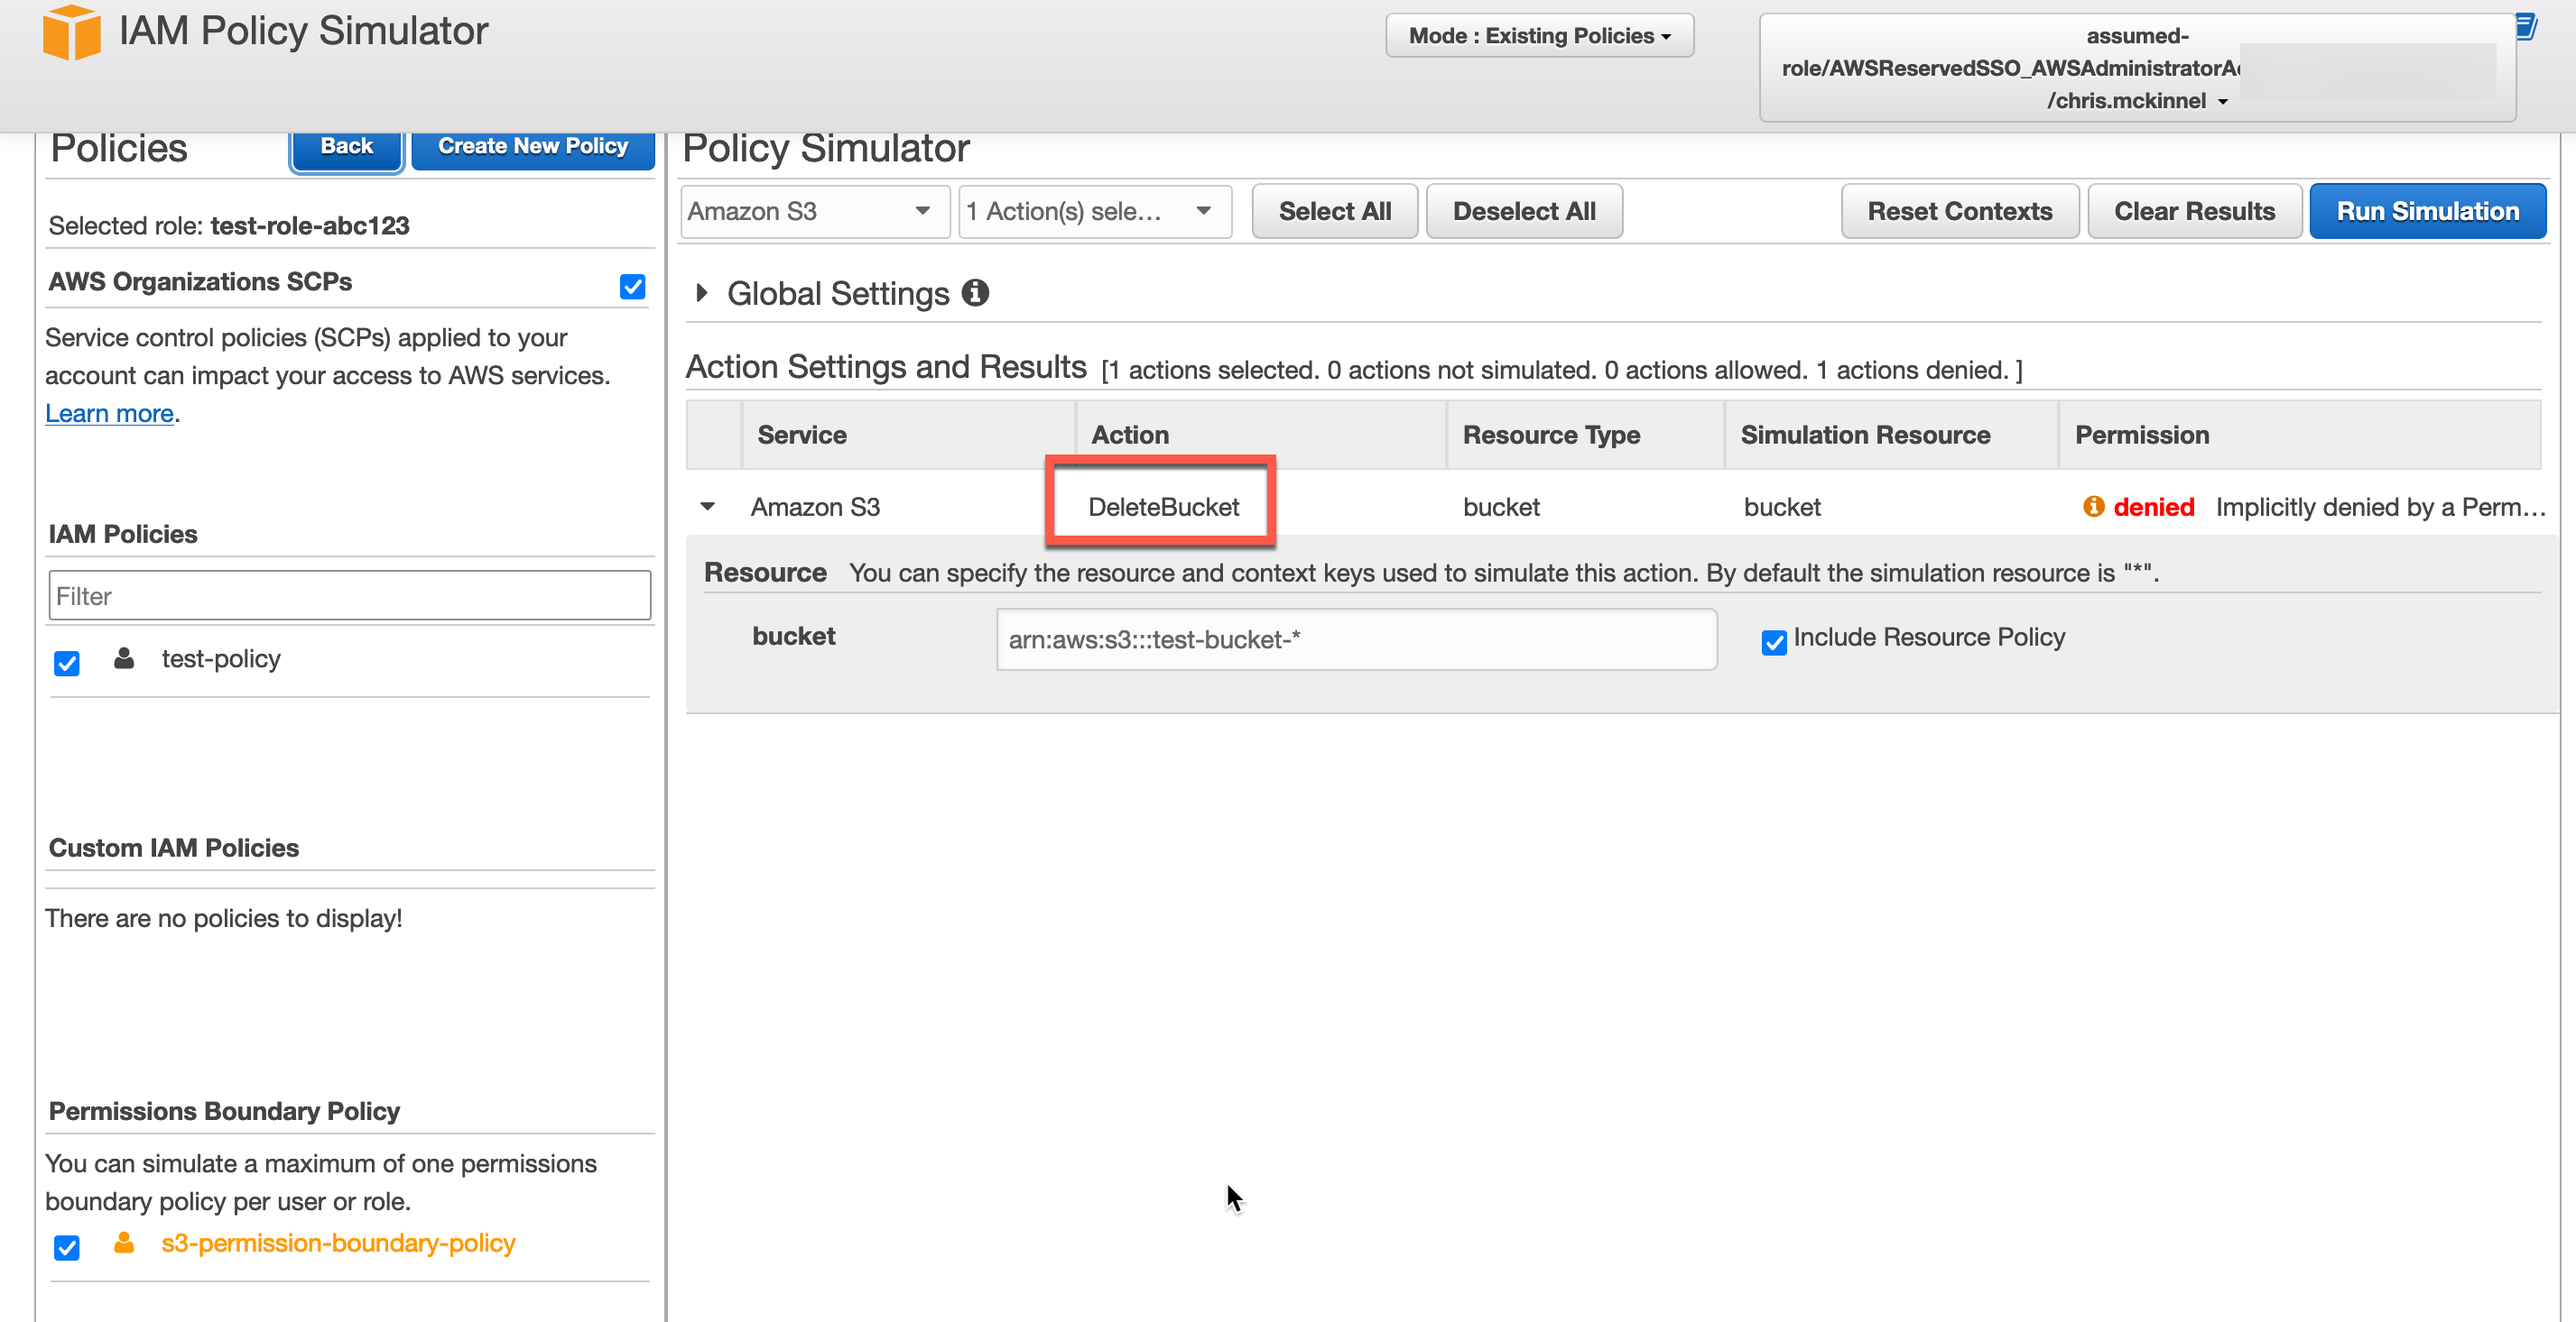Click the IAM Policies Filter field
This screenshot has width=2576, height=1322.
coord(350,595)
